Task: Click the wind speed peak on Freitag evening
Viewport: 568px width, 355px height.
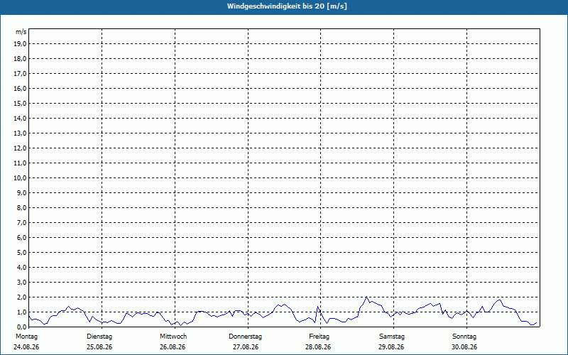Action: (x=366, y=297)
